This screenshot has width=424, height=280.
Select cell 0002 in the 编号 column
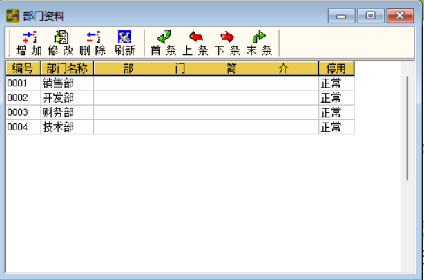(23, 98)
